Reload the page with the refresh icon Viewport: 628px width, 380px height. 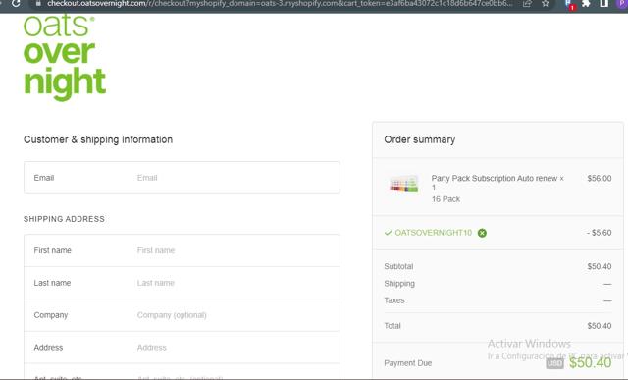click(16, 4)
